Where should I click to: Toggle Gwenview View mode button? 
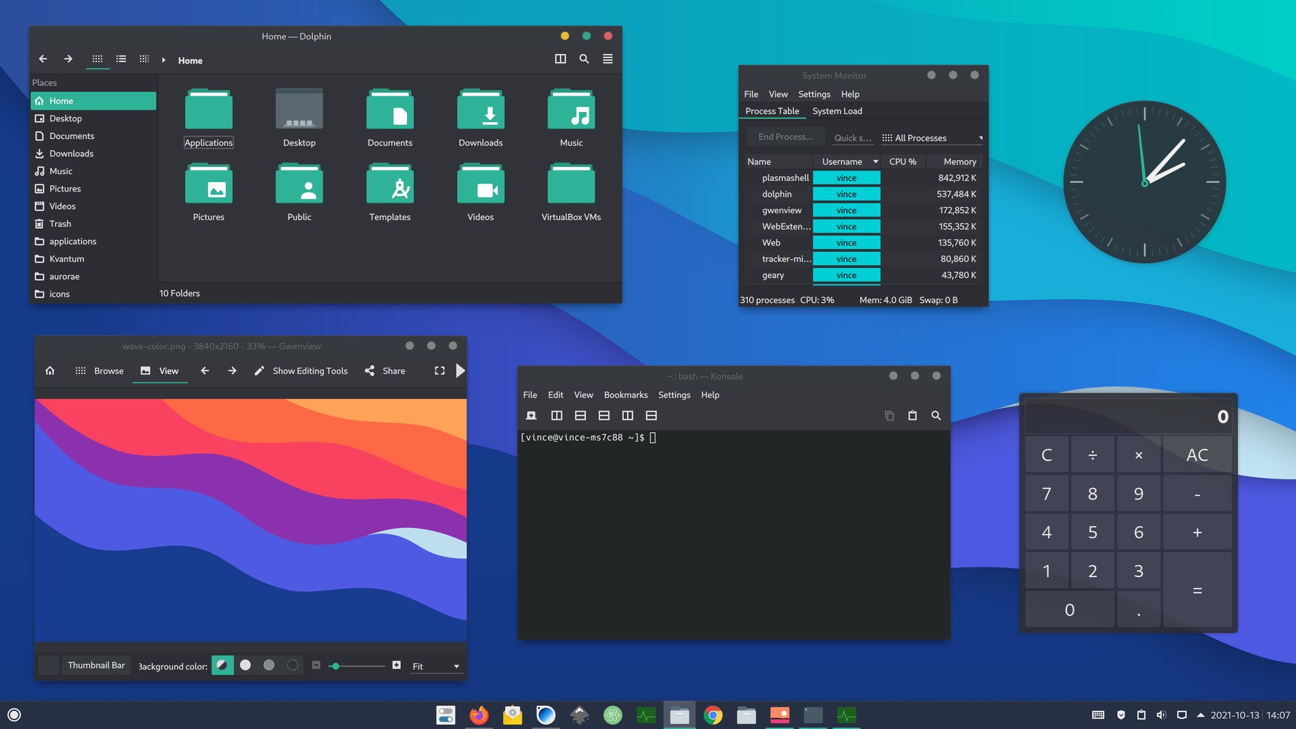tap(160, 371)
